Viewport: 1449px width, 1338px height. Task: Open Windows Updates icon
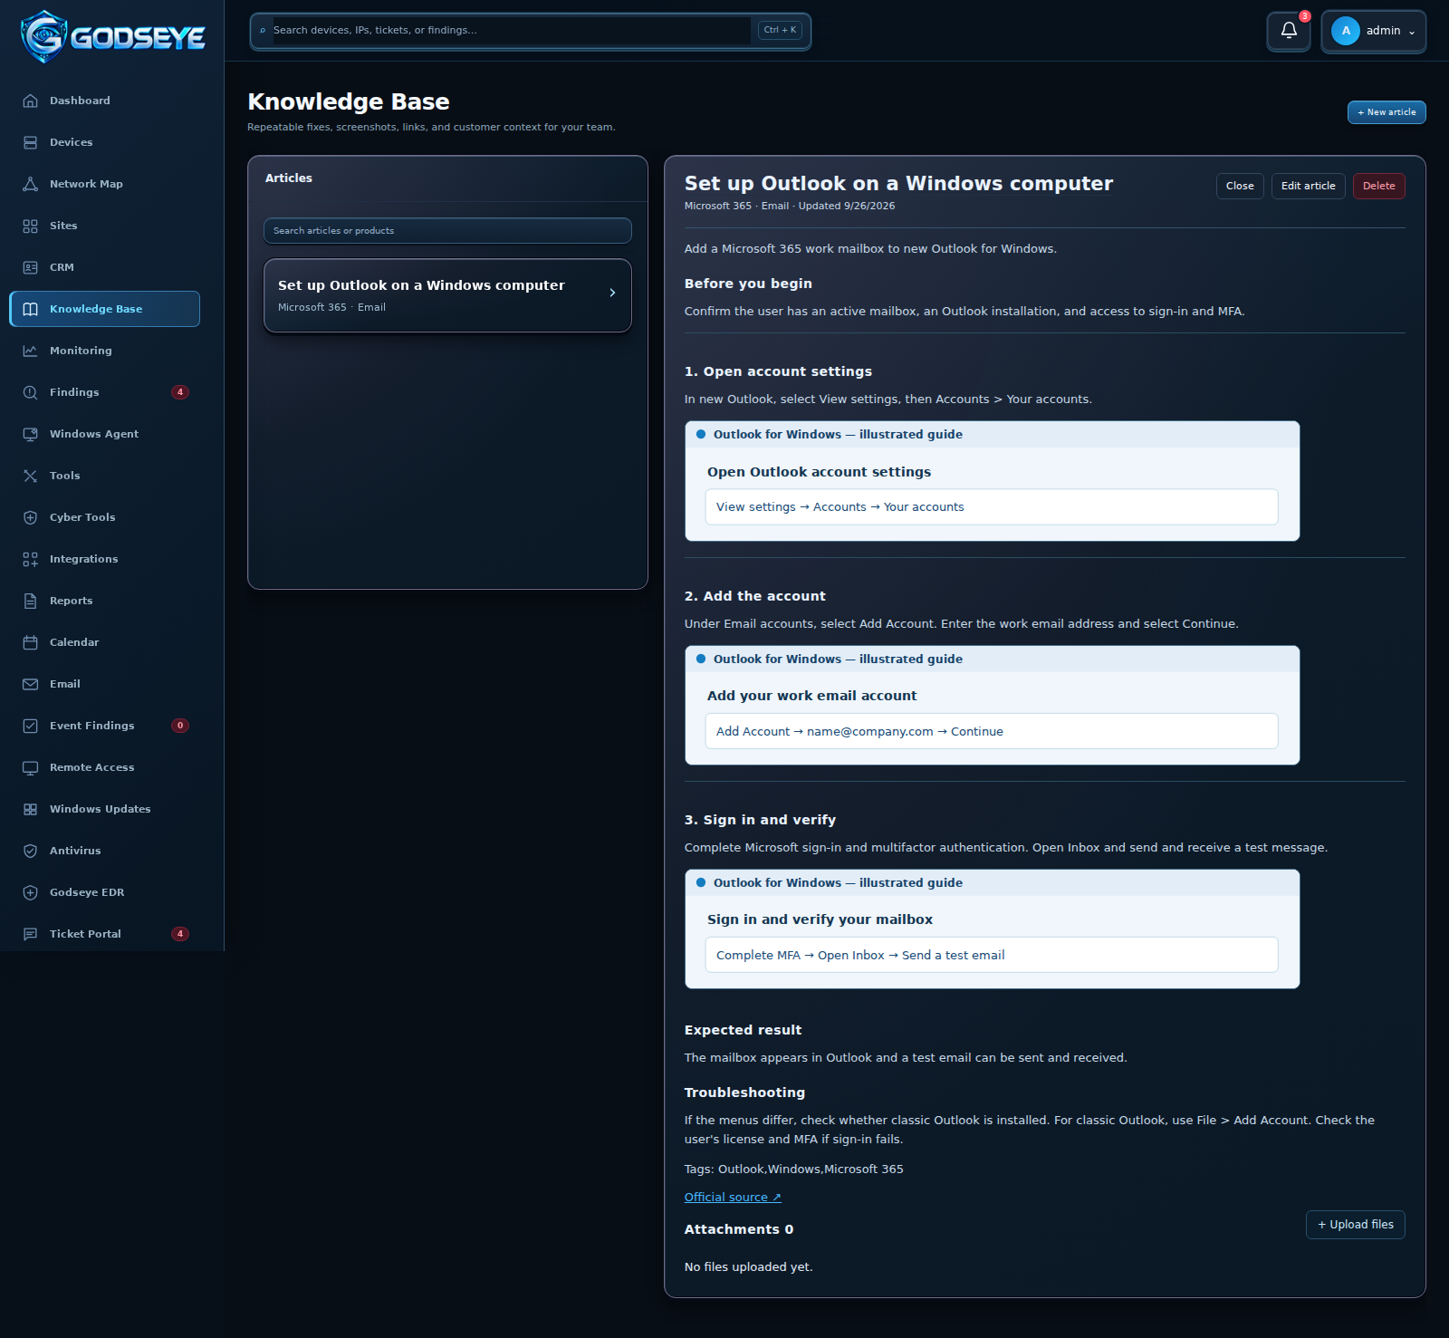coord(30,809)
